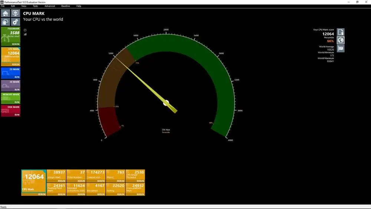The image size is (371, 209).
Task: Rerun the Sorting test
Action: (x=121, y=194)
